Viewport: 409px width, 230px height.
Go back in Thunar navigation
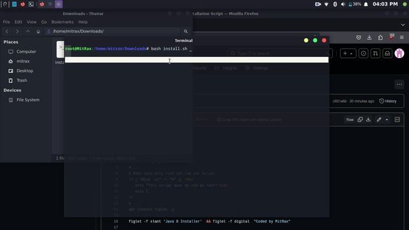click(7, 31)
